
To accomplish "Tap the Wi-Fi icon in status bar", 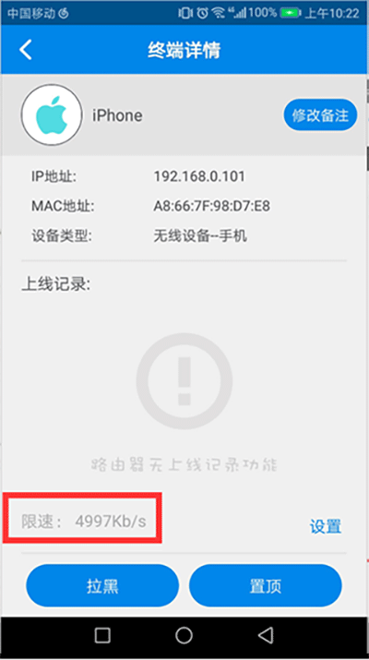I will point(219,13).
